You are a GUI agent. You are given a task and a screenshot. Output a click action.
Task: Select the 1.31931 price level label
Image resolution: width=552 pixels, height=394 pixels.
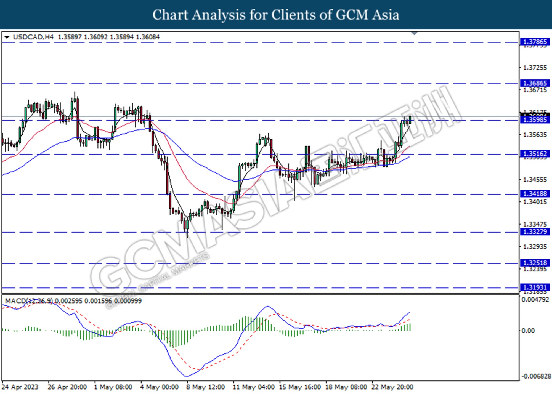coord(535,287)
